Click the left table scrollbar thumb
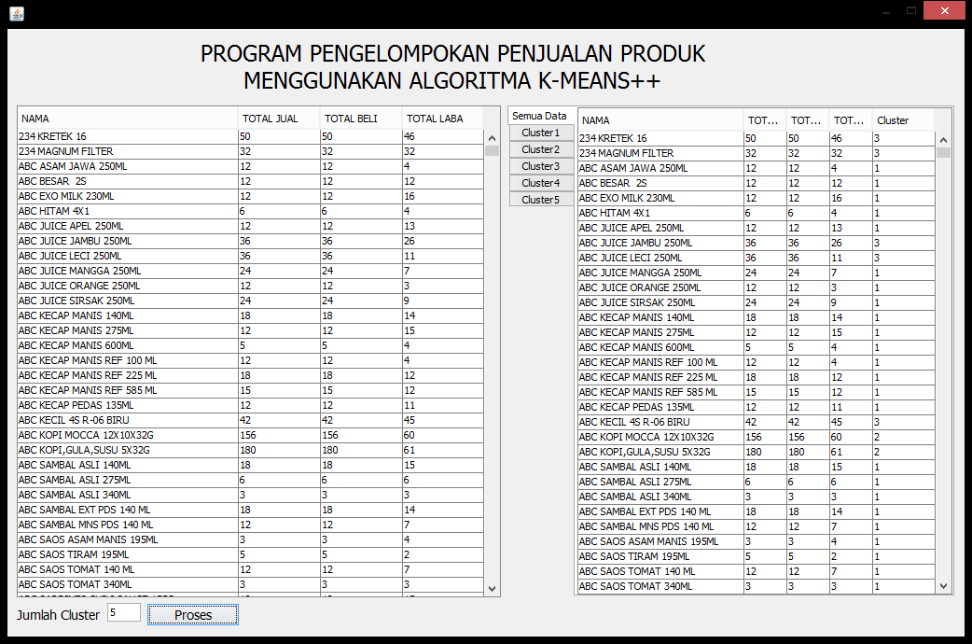 tap(492, 150)
